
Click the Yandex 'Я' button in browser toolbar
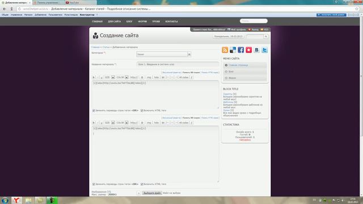point(11,9)
